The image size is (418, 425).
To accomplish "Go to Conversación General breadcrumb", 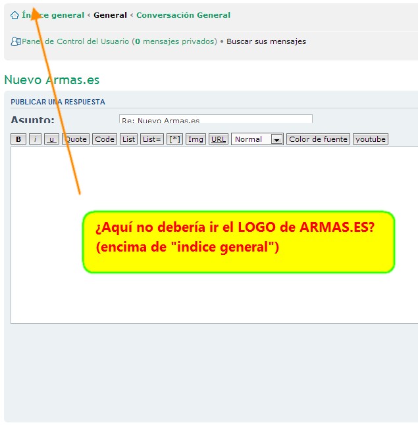I will [x=183, y=15].
